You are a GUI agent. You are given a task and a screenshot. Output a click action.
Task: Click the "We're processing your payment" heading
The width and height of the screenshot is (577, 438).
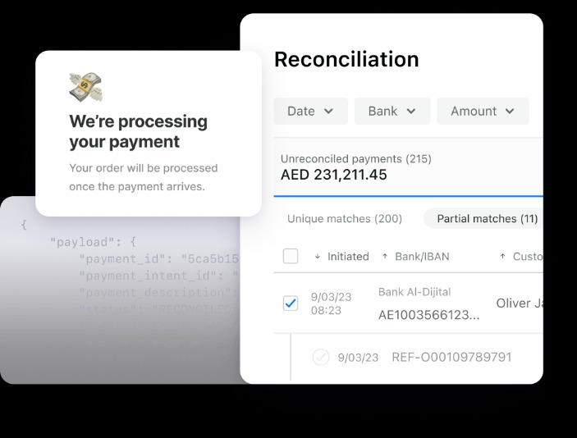138,131
